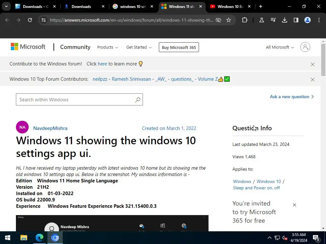
Task: Click the address bar URL
Action: coord(131,20)
